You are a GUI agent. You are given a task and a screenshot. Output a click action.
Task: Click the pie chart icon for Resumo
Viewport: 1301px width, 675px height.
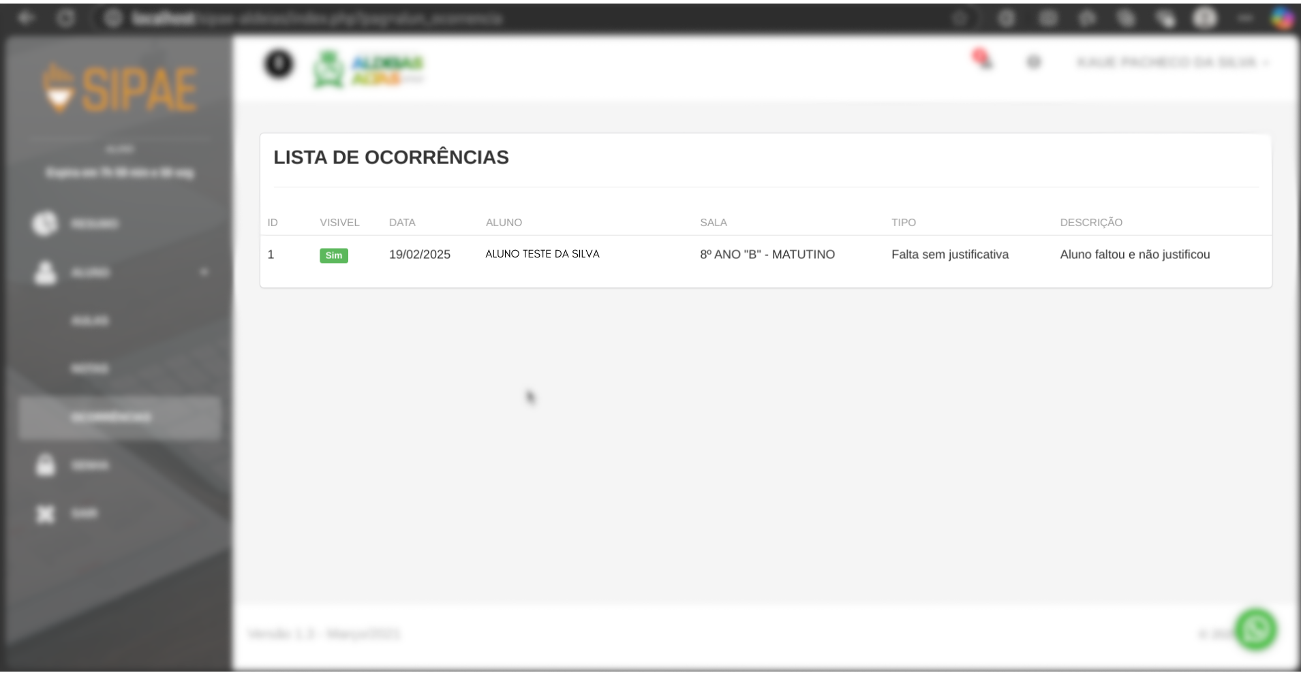[x=45, y=223]
